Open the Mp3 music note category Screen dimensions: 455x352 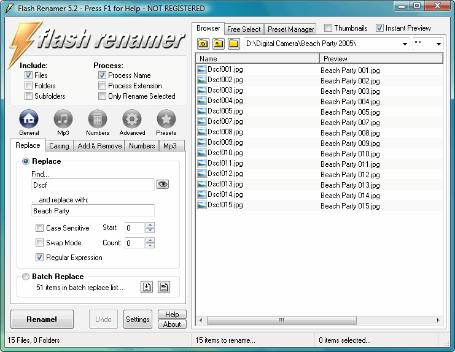pyautogui.click(x=63, y=119)
